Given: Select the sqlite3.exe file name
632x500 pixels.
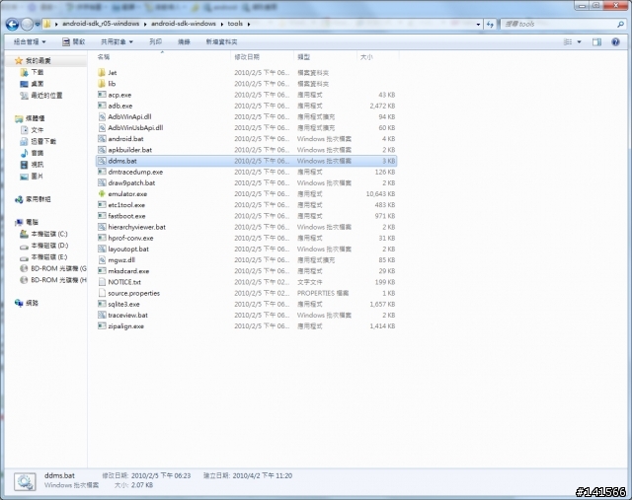Looking at the screenshot, I should tap(123, 305).
